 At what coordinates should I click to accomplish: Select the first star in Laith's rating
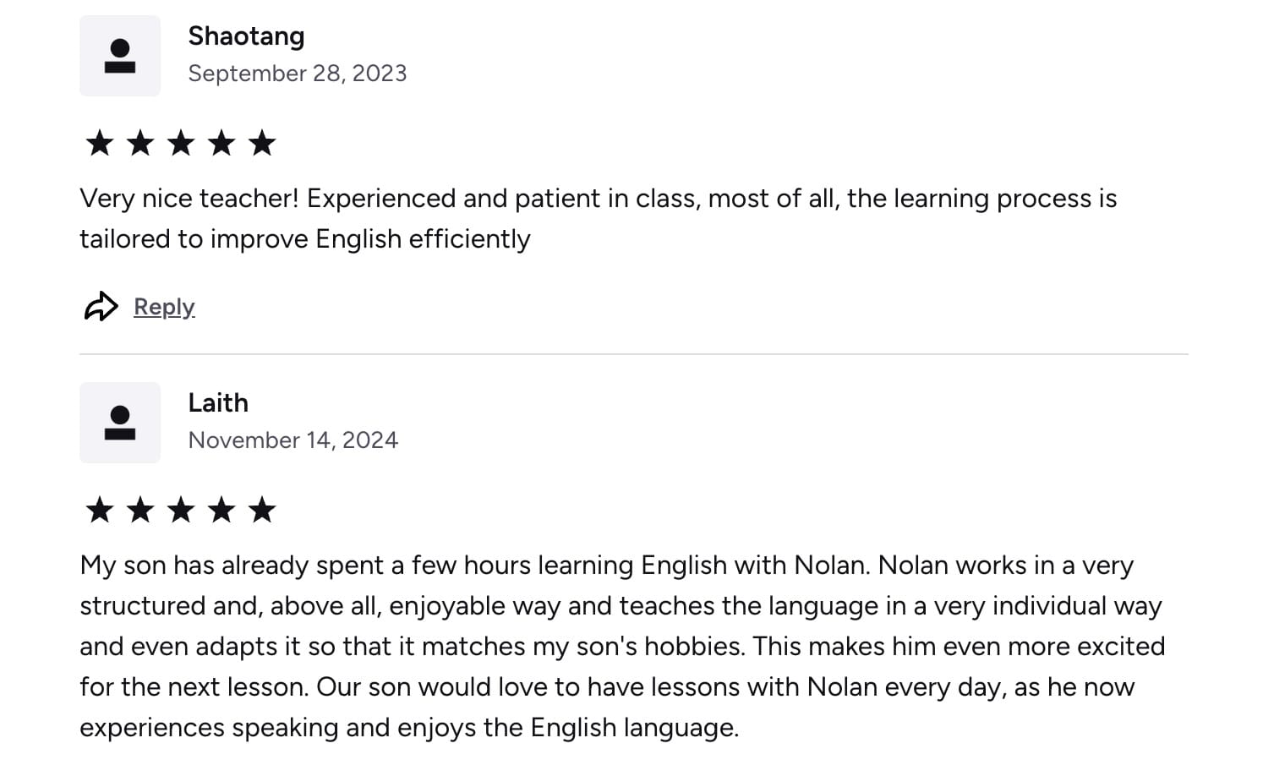(x=100, y=510)
